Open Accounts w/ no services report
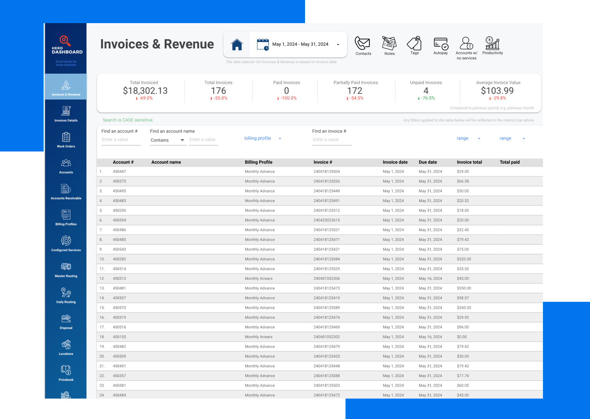590x419 pixels. [467, 48]
